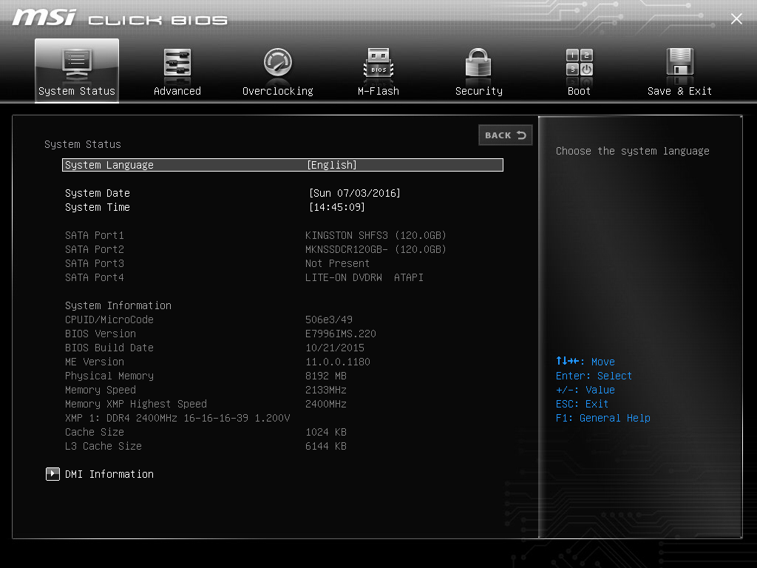Open the Advanced sliders icon
Image resolution: width=757 pixels, height=568 pixels.
click(x=177, y=63)
